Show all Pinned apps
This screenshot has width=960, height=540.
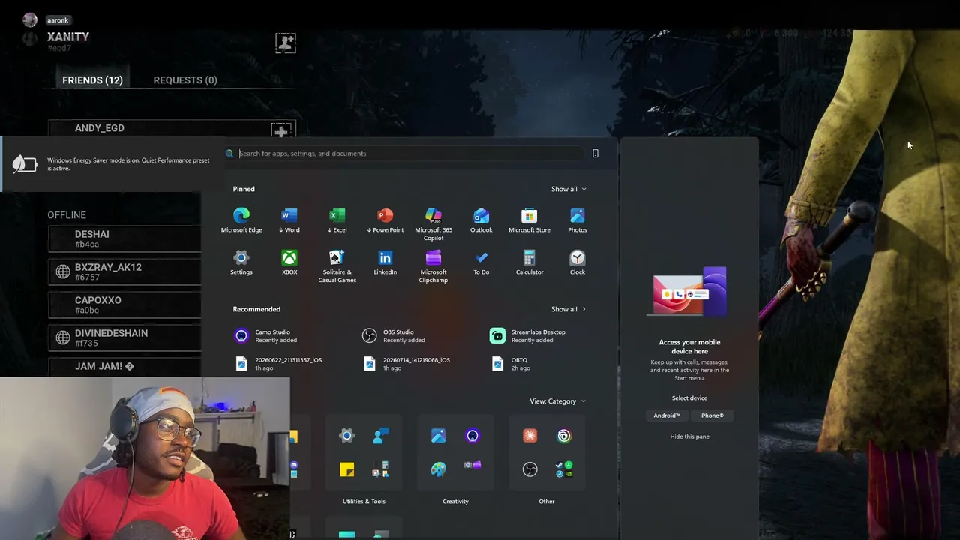(568, 189)
